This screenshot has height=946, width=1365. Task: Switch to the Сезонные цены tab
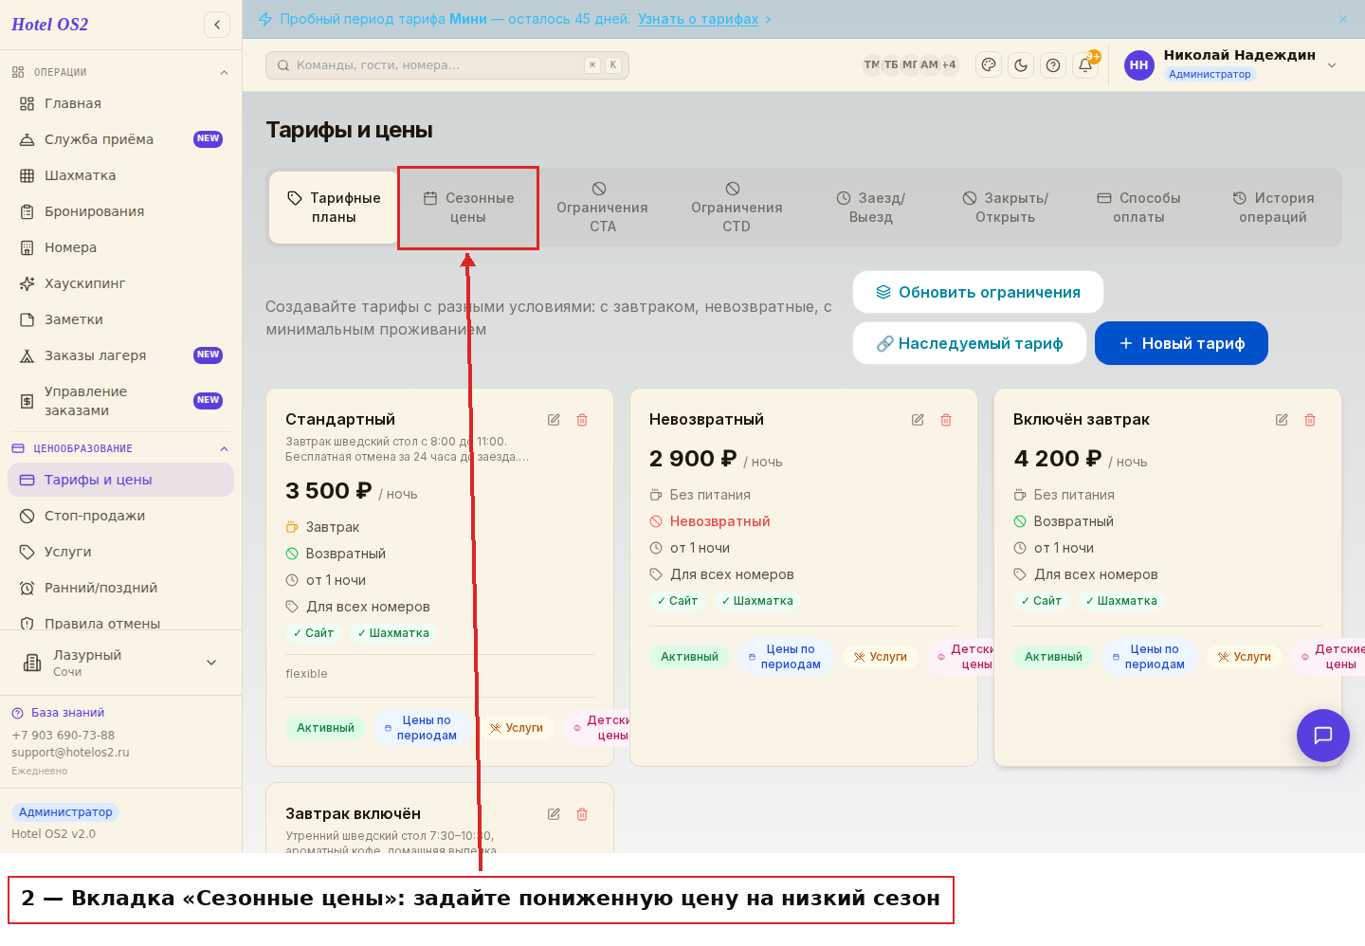pyautogui.click(x=468, y=208)
